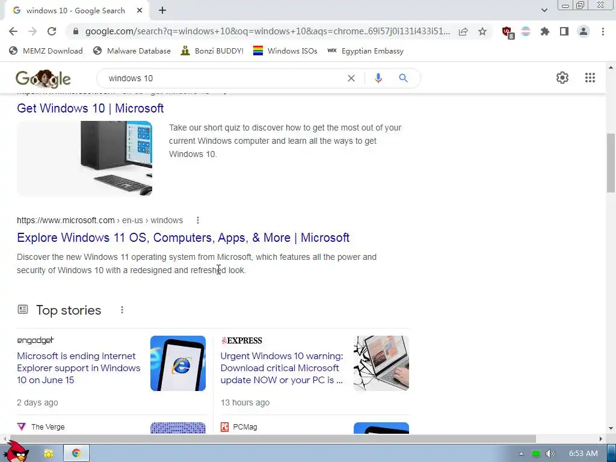View site security lock info
The width and height of the screenshot is (616, 462).
coord(76,31)
